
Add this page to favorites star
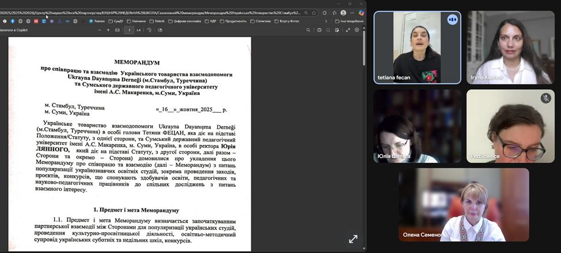(314, 13)
